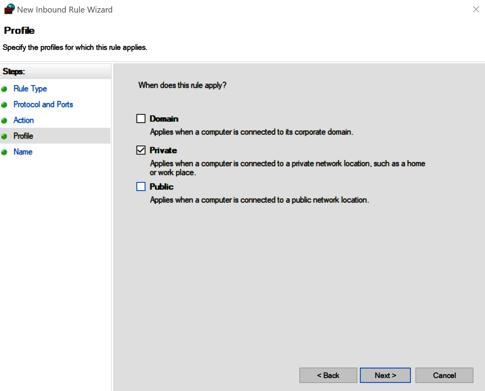Toggle Private by clicking its bold label
485x391 pixels.
163,150
